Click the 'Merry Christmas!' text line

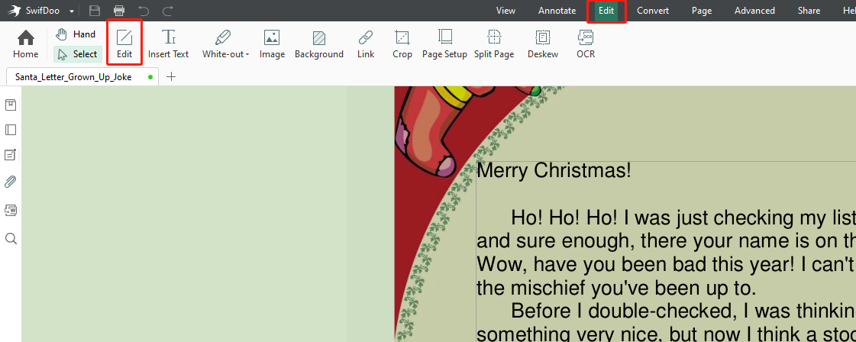pyautogui.click(x=554, y=171)
